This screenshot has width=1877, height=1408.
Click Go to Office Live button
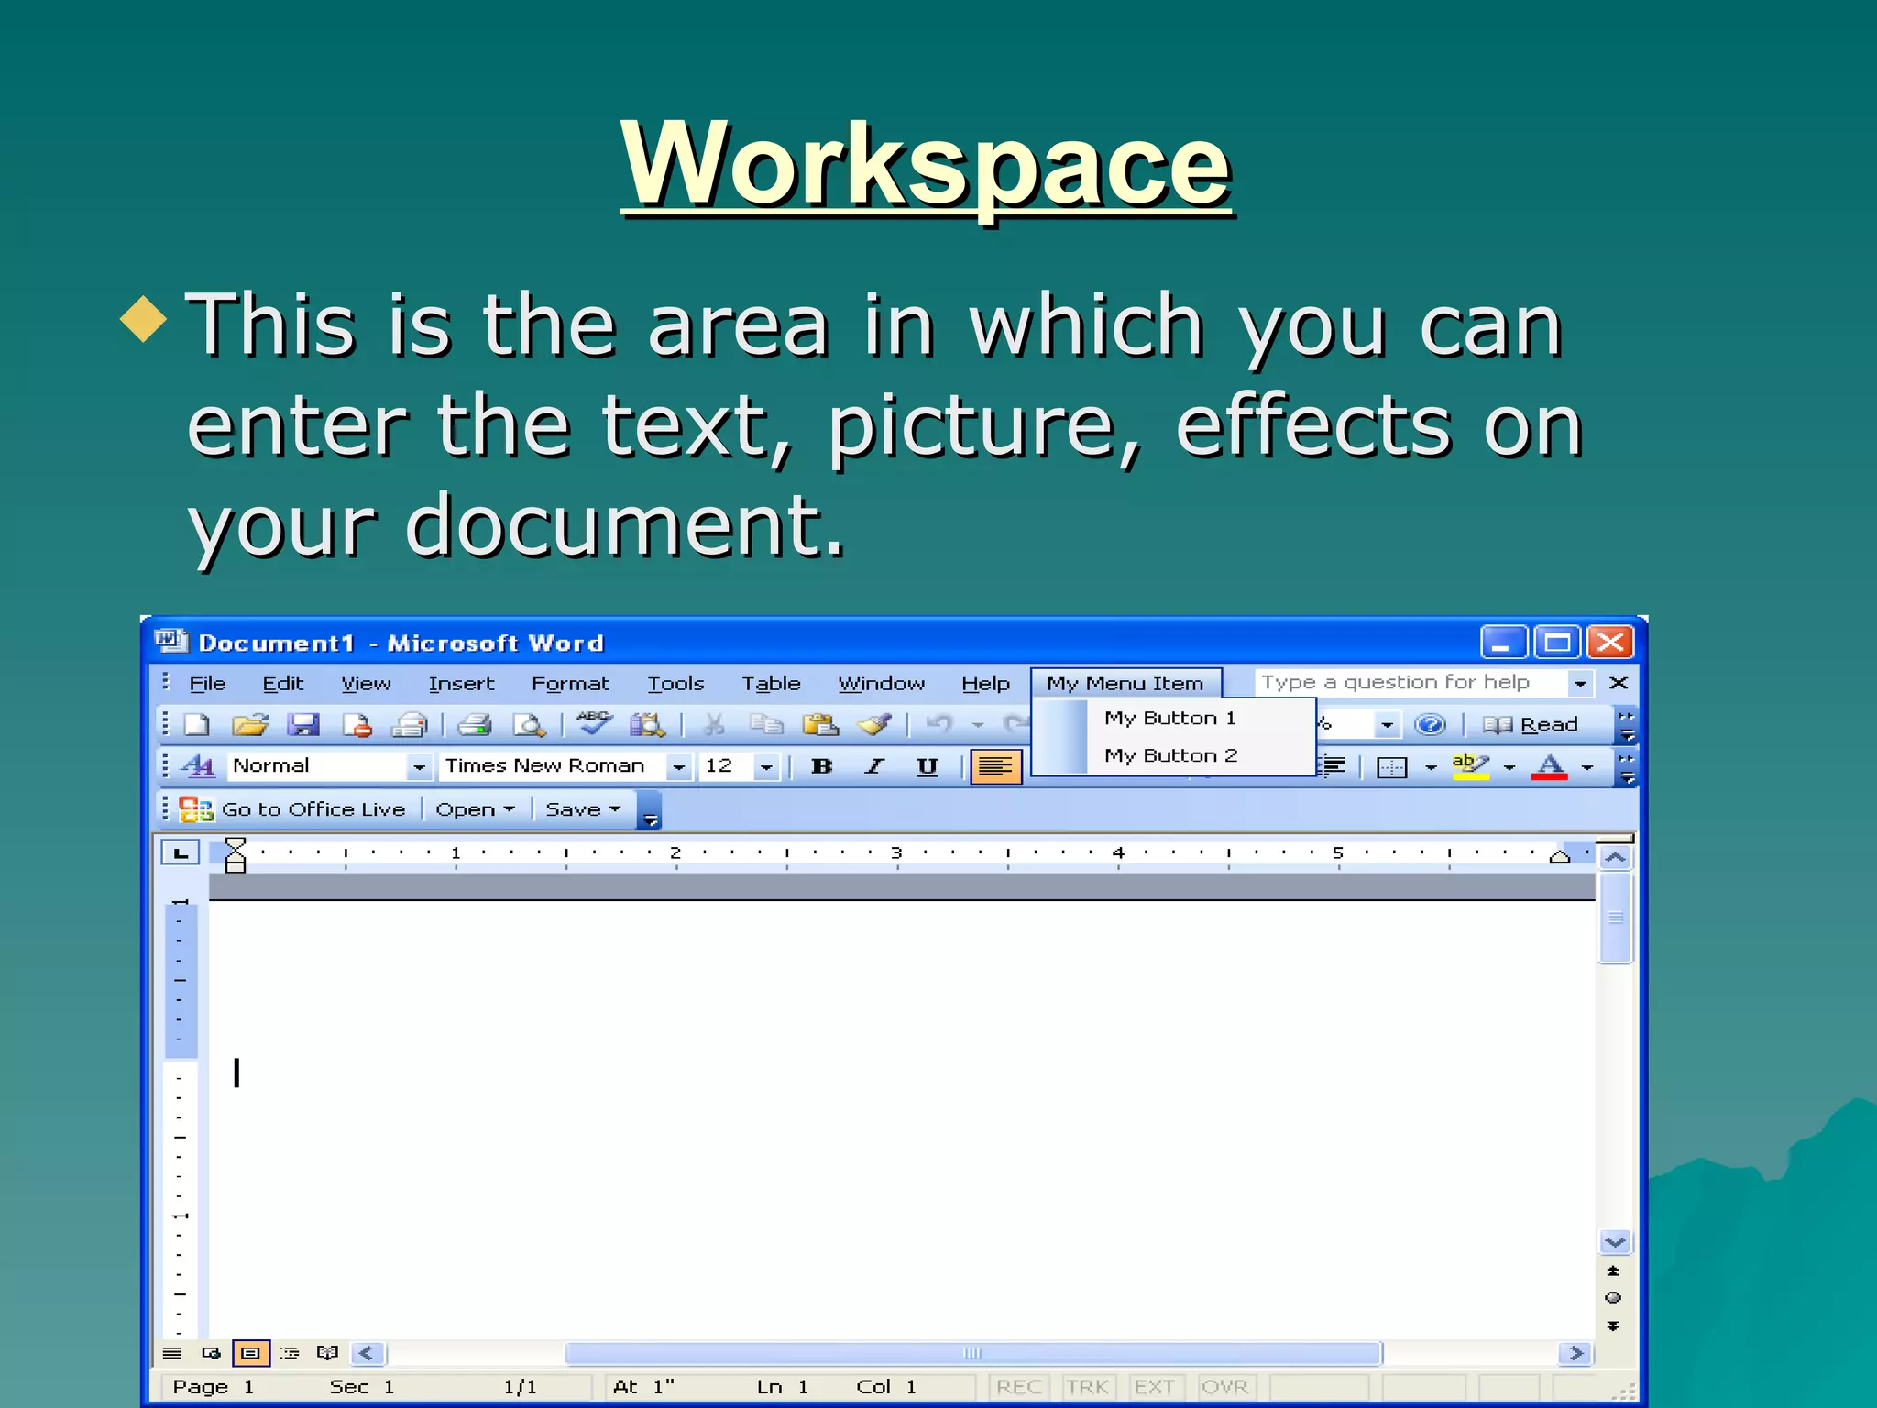click(293, 809)
